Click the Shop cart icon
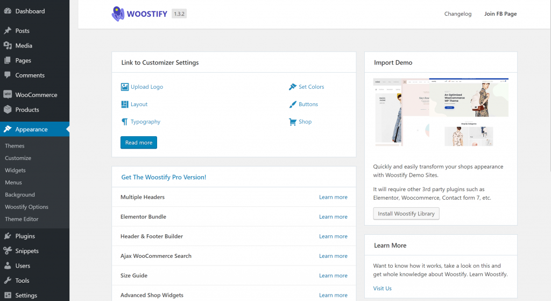Viewport: 551px width, 301px height. 292,122
